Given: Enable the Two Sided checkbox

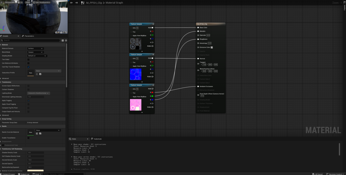Looking at the screenshot, I should tap(29, 60).
